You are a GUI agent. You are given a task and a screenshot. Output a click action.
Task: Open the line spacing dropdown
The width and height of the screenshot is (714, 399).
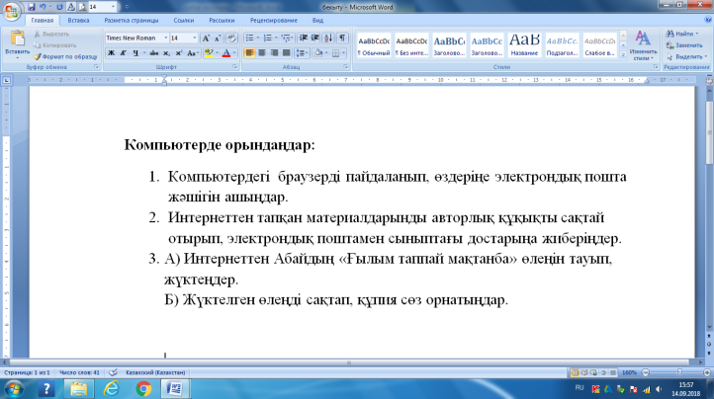[302, 53]
